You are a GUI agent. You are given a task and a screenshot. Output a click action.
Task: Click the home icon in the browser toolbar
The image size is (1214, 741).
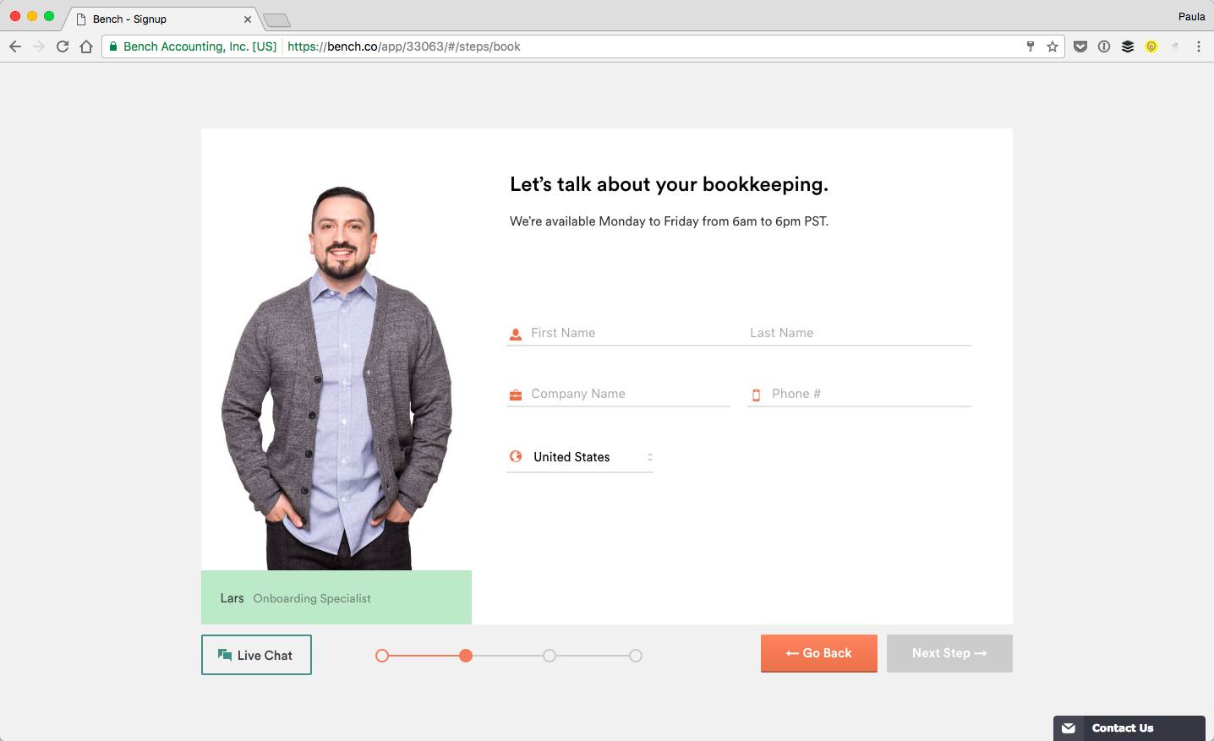coord(87,46)
